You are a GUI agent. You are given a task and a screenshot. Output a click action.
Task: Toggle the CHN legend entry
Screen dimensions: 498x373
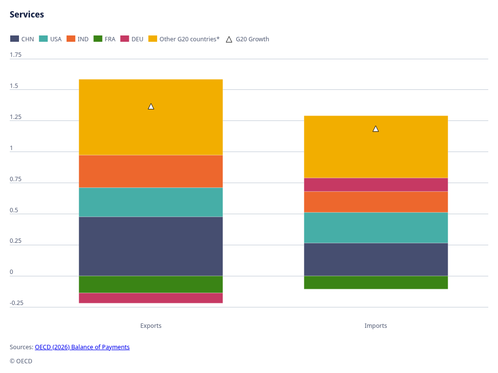click(22, 39)
